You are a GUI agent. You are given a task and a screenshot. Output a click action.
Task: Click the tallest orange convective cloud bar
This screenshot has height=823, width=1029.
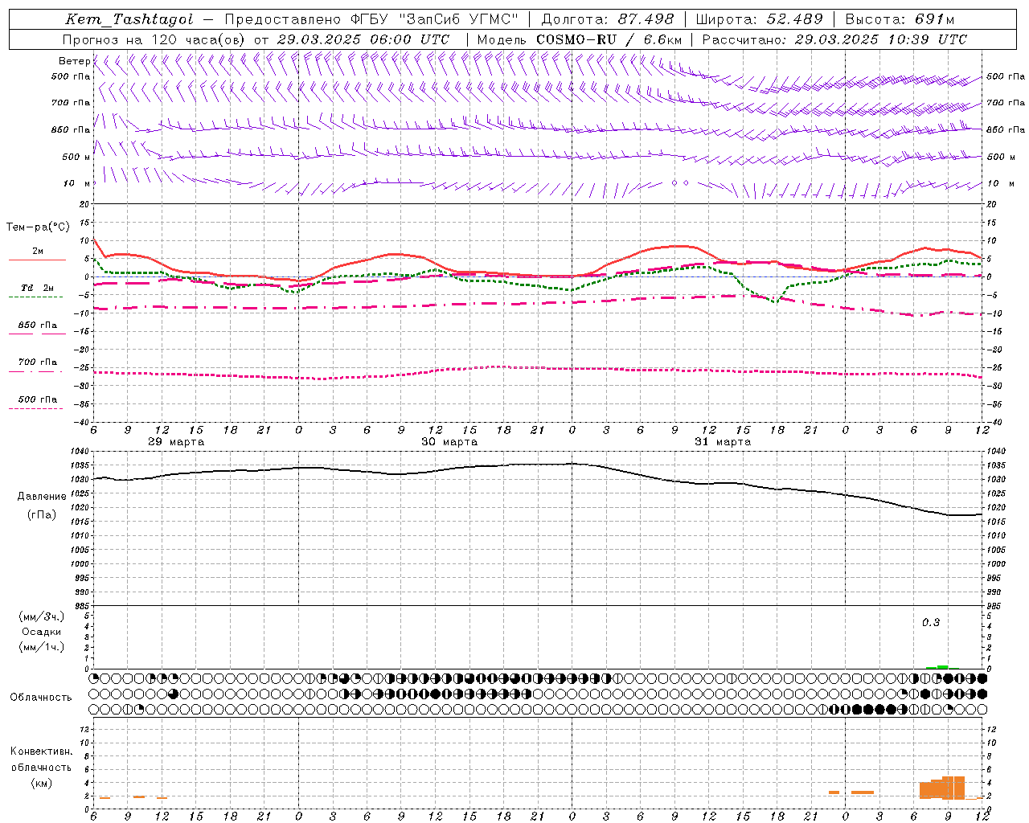click(x=953, y=787)
